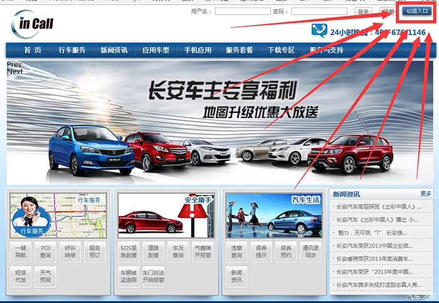Click the 注册 button
Viewport: 439px width, 303px height.
point(388,12)
